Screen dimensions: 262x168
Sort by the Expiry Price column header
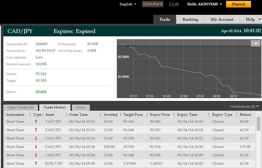(160, 115)
